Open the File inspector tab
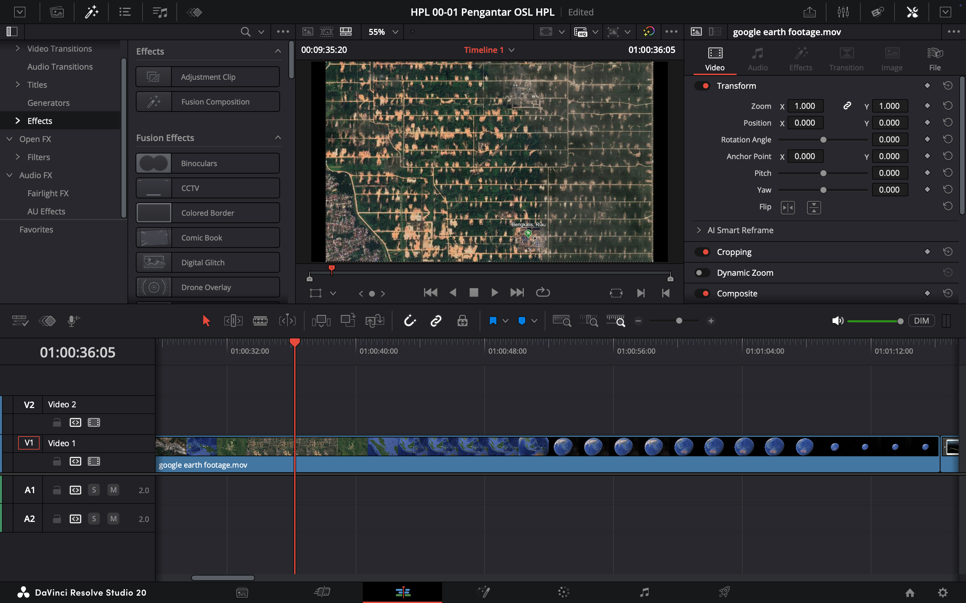Image resolution: width=966 pixels, height=603 pixels. 934,59
